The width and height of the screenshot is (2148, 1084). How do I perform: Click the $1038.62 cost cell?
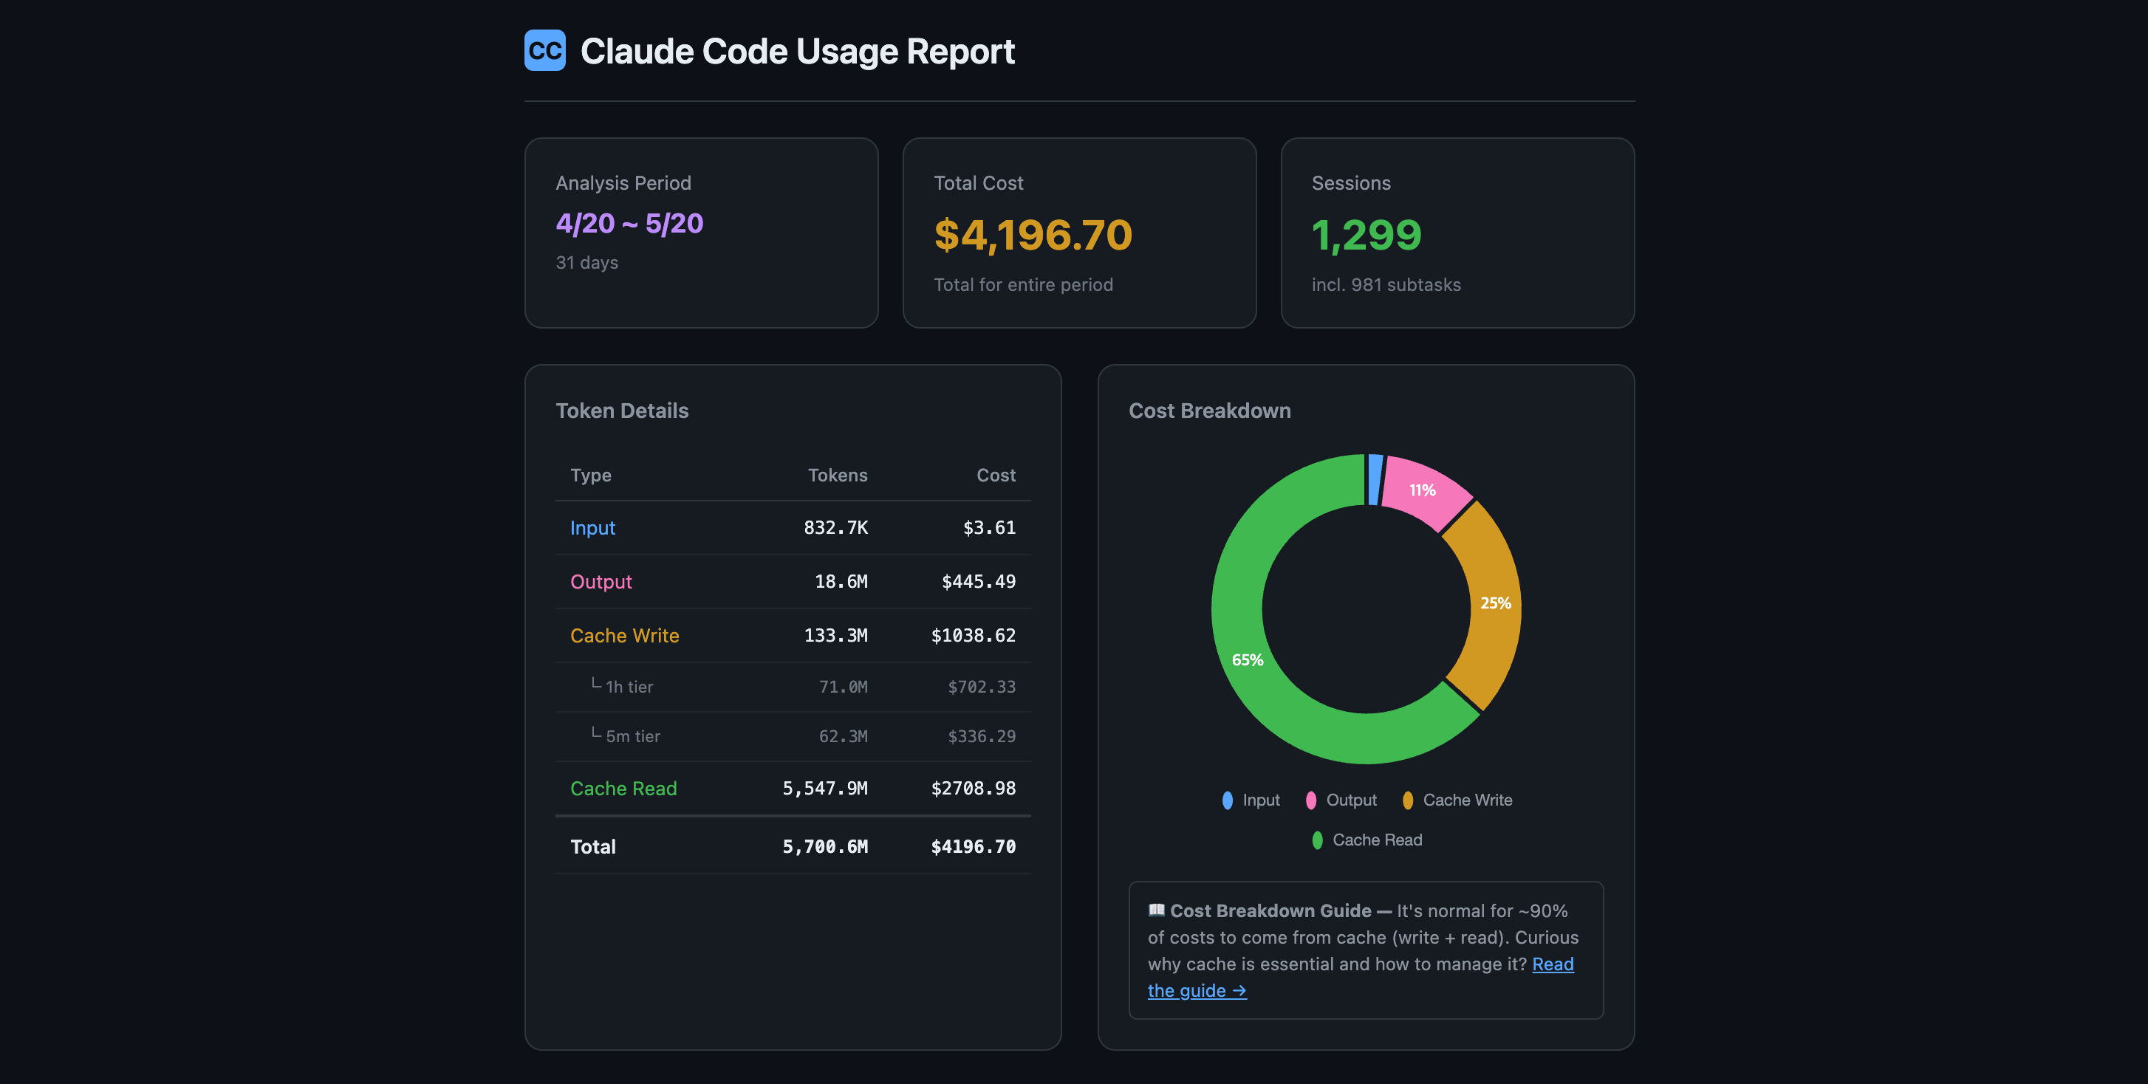coord(973,635)
